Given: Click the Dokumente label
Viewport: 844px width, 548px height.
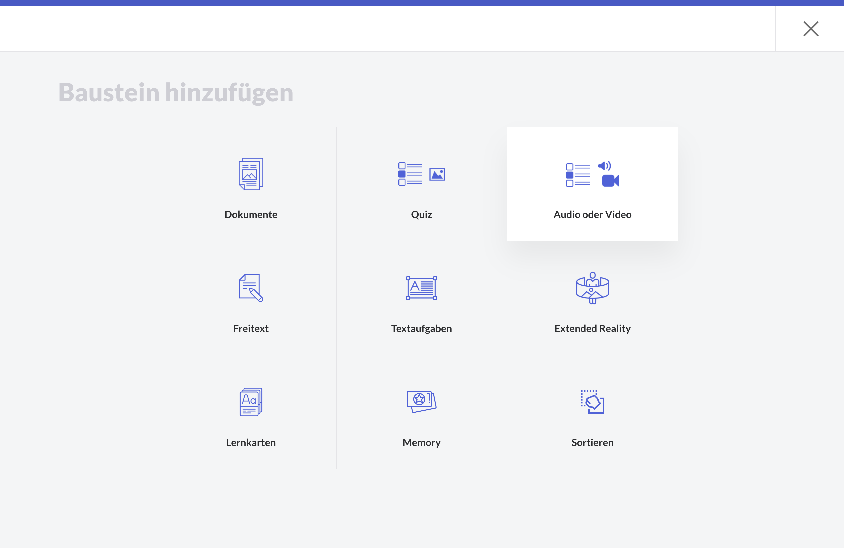Looking at the screenshot, I should [x=251, y=214].
